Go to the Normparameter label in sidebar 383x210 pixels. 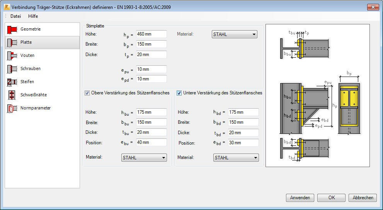click(x=36, y=108)
